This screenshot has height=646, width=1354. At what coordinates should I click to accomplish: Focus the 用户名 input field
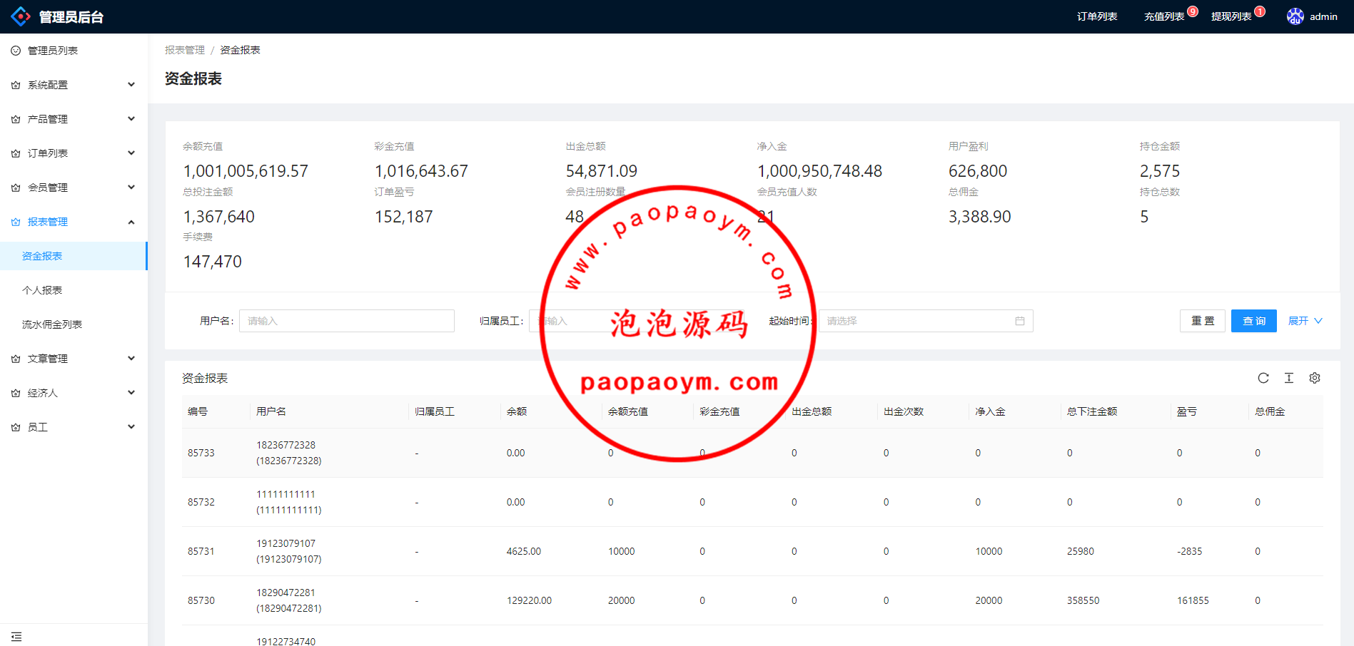[x=346, y=321]
